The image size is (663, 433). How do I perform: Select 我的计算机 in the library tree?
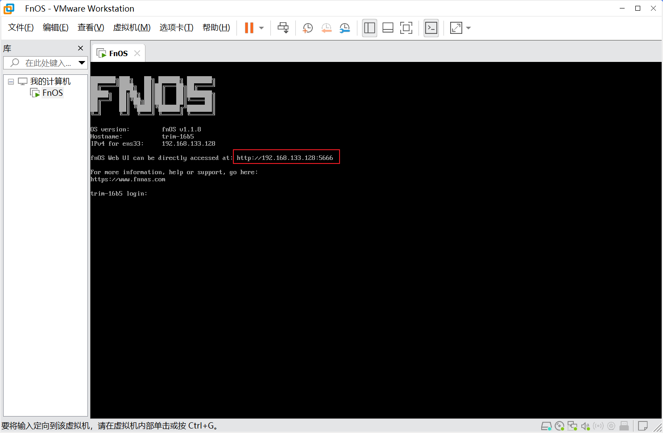tap(50, 82)
